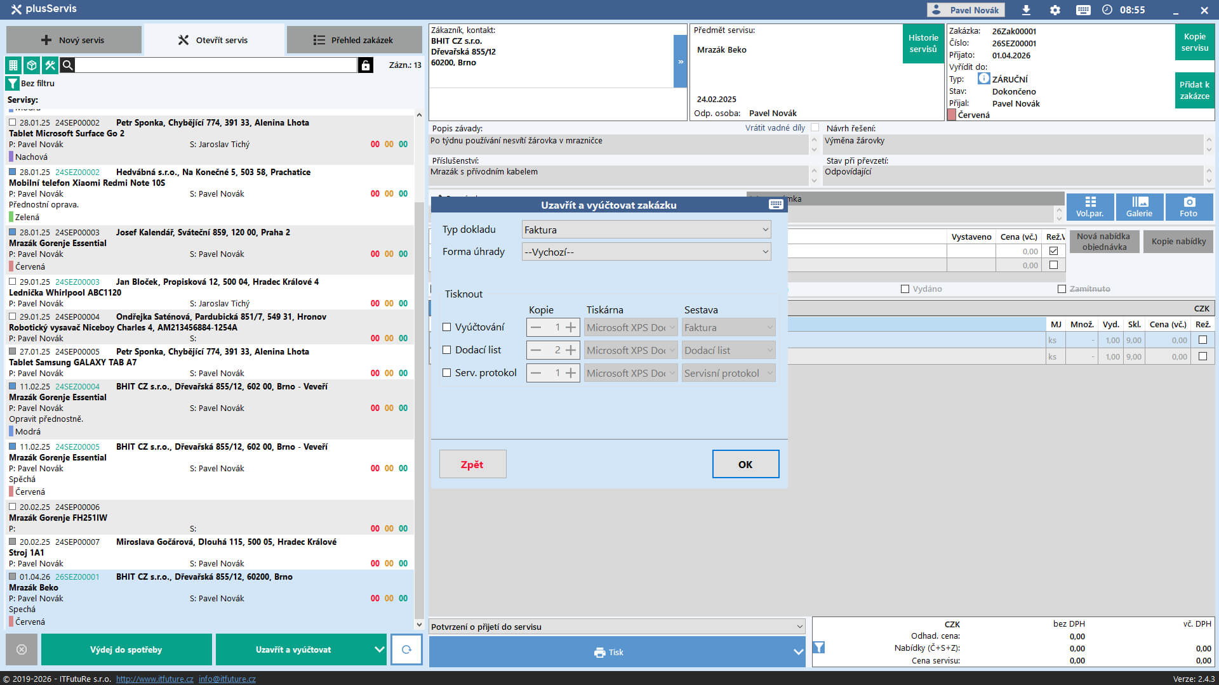Open the Foto camera button

point(1189,207)
